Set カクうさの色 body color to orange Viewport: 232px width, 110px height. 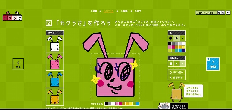[x=127, y=104]
